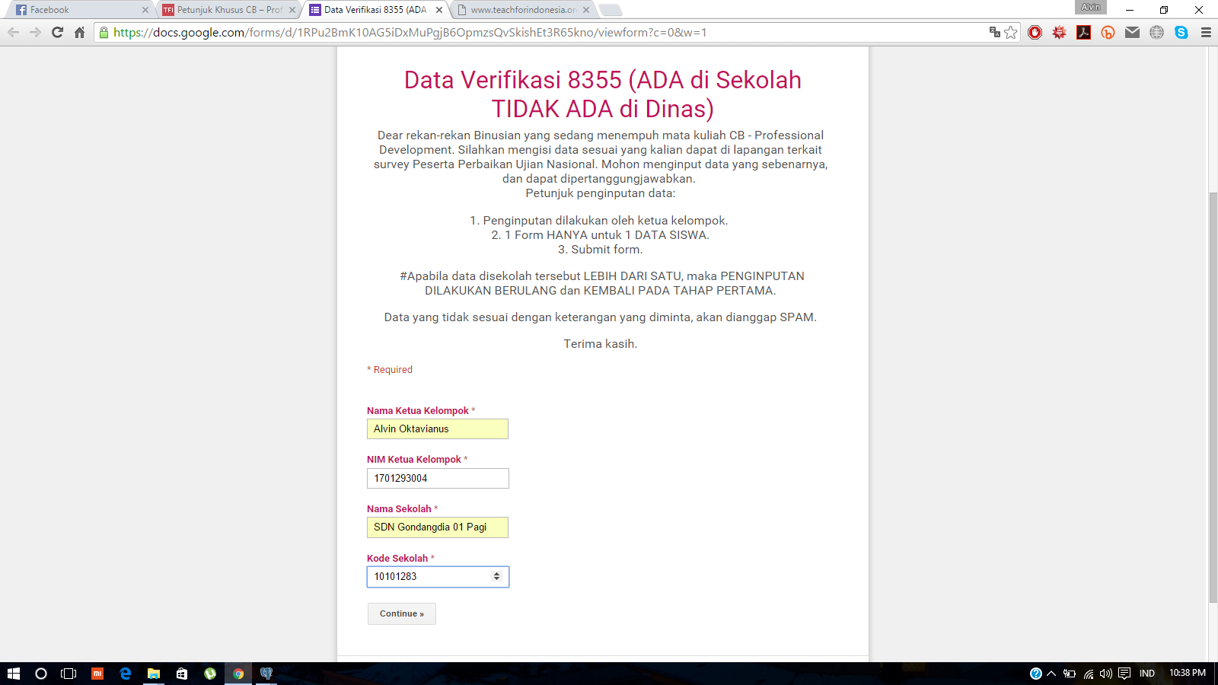
Task: Open Cortana search circle
Action: [x=41, y=674]
